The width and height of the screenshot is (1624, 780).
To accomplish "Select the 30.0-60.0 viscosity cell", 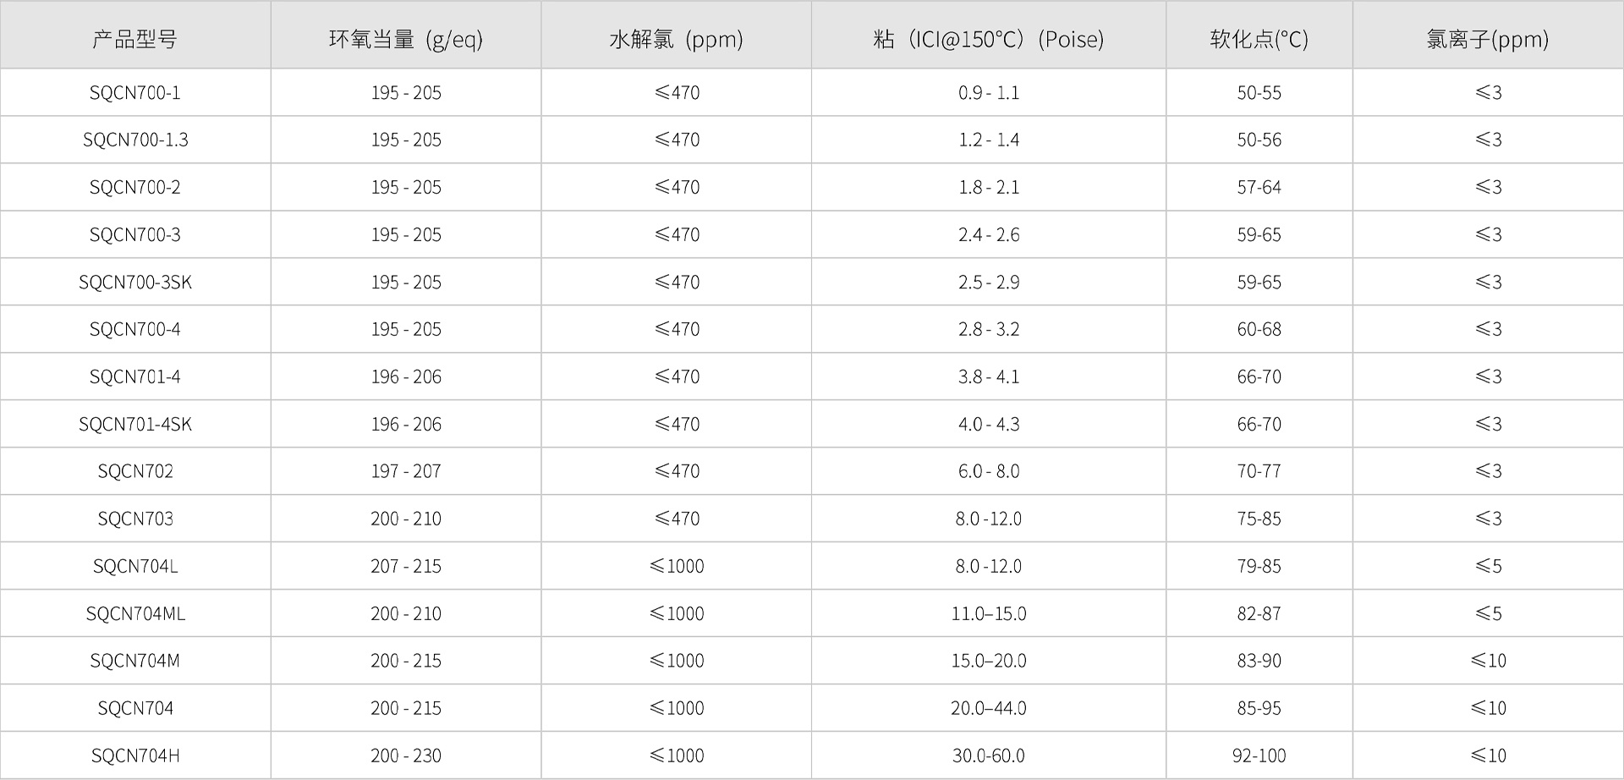I will coord(988,755).
